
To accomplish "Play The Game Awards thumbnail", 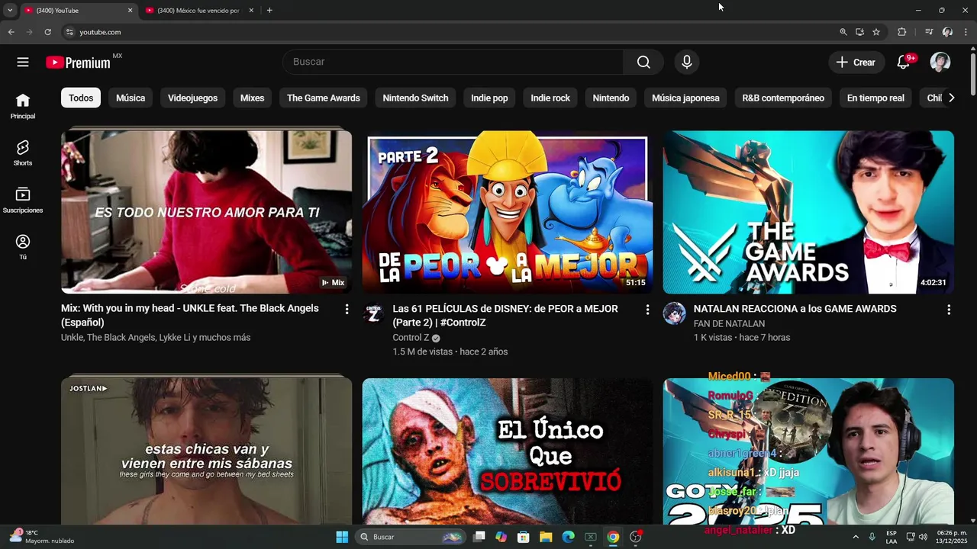I will [x=808, y=212].
